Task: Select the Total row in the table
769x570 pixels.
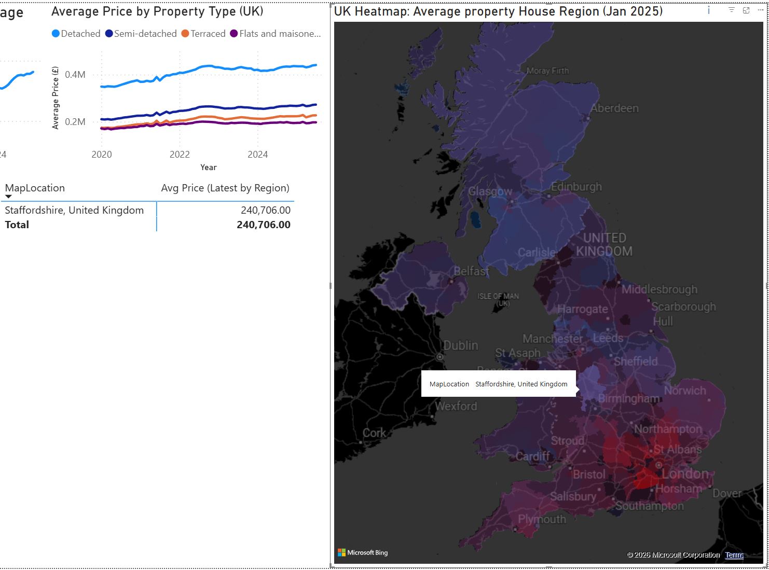Action: pyautogui.click(x=17, y=225)
